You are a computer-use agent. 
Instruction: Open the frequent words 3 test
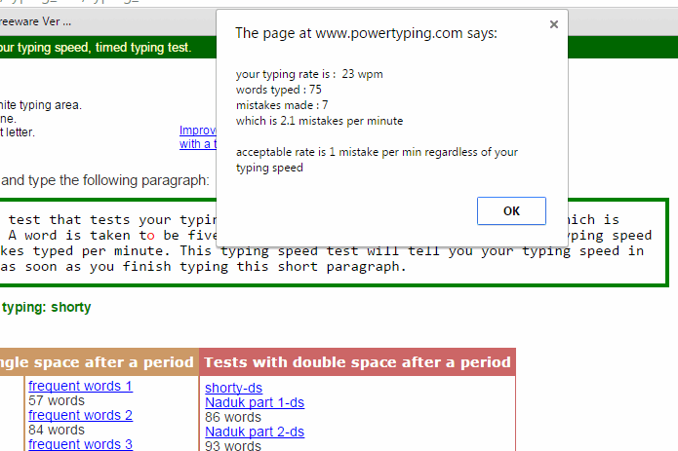[x=80, y=444]
